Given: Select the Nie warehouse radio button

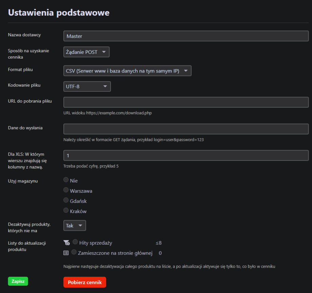Looking at the screenshot, I should 66,180.
